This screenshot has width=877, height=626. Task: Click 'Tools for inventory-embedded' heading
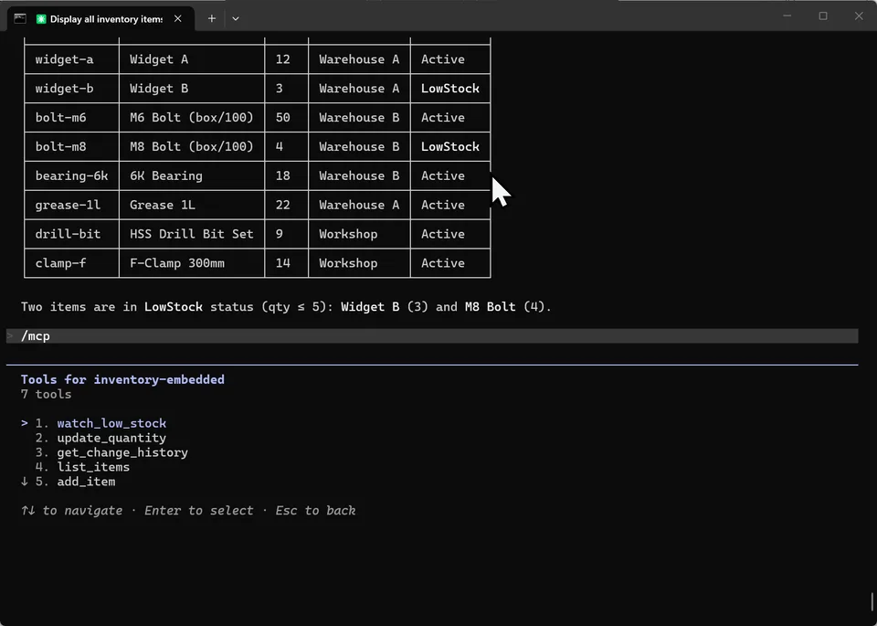pos(122,379)
